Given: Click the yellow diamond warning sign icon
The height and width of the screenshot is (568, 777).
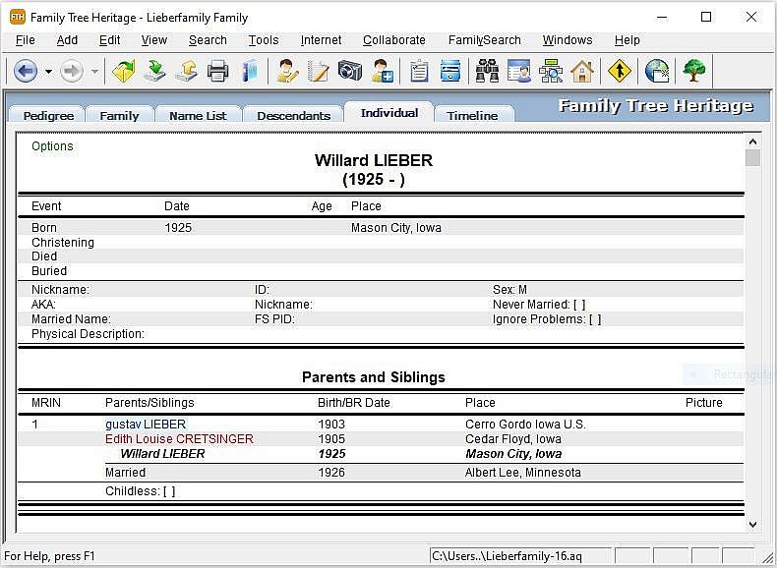Looking at the screenshot, I should 619,71.
